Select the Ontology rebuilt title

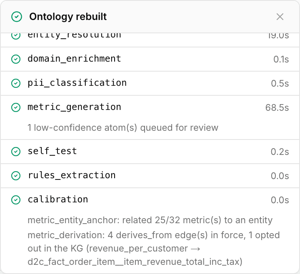point(68,17)
